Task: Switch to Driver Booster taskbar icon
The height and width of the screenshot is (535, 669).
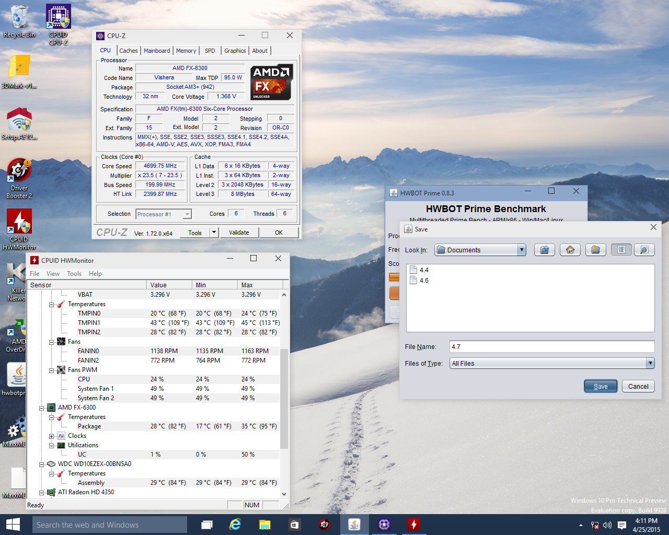Action: [324, 525]
